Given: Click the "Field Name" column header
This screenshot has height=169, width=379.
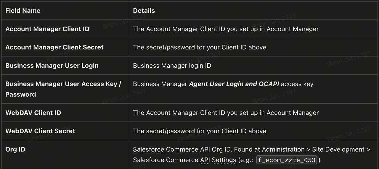Looking at the screenshot, I should pos(23,11).
